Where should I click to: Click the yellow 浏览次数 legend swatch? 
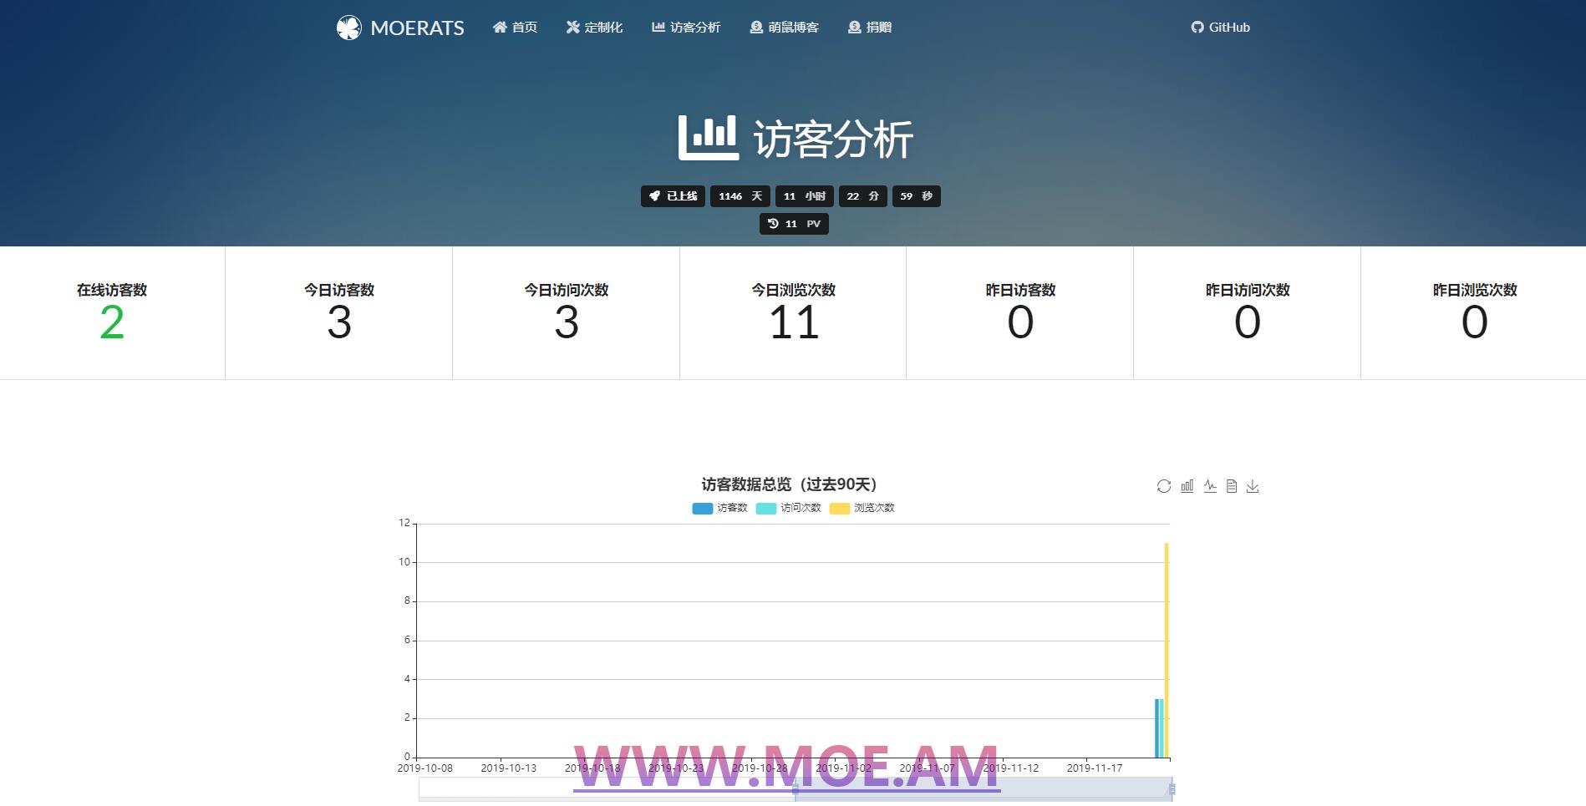[x=839, y=508]
